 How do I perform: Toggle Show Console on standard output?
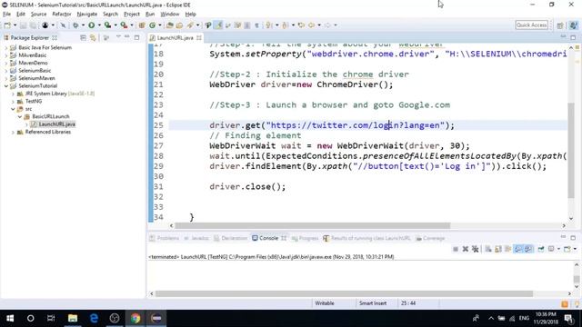click(x=518, y=249)
